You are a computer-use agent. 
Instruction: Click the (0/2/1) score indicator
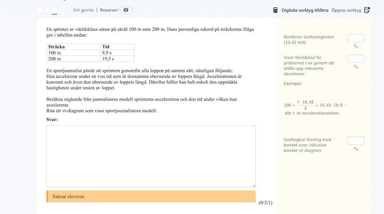[265, 203]
